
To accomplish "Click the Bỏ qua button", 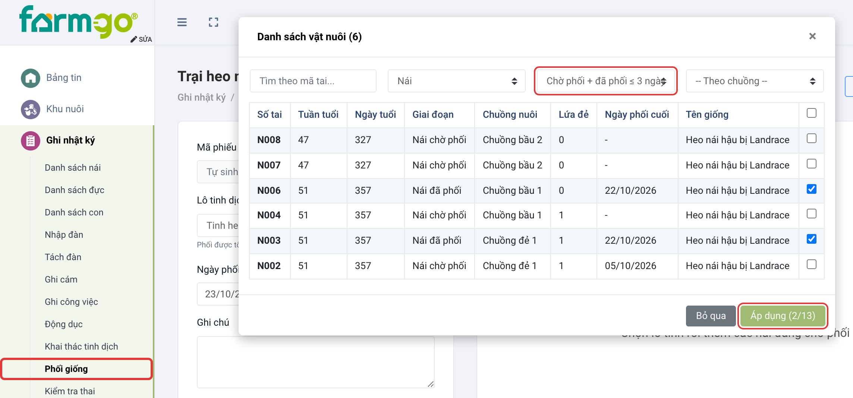I will tap(711, 316).
